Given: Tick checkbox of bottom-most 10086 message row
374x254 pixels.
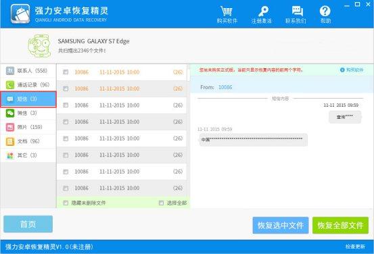Looking at the screenshot, I should point(66,188).
